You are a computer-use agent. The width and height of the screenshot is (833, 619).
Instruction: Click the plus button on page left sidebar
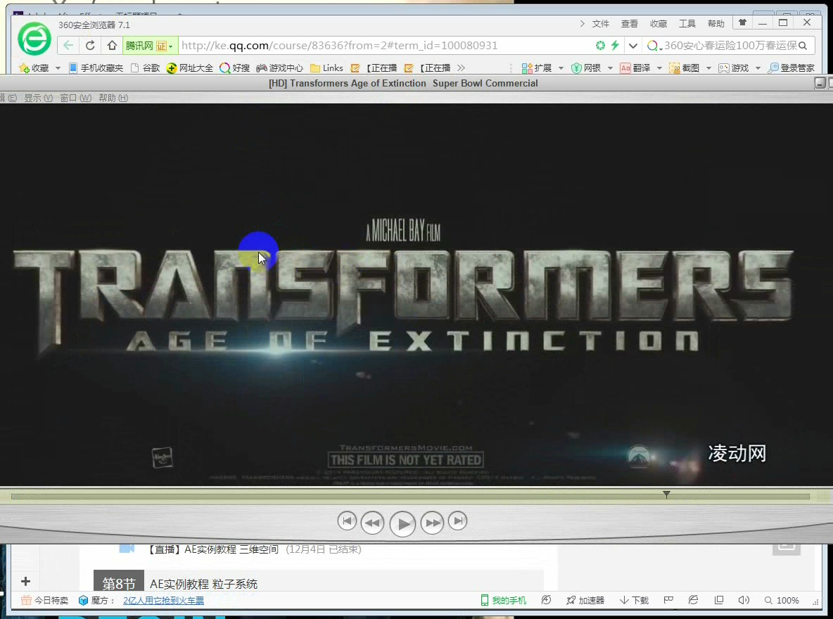tap(25, 582)
